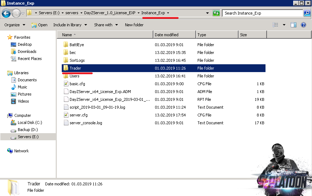
Task: Click Computer in navigation pane
Action: tap(22, 115)
